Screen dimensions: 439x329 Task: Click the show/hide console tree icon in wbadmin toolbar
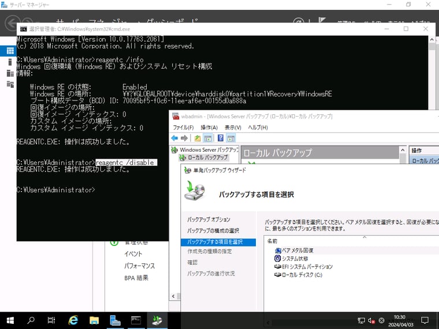click(x=208, y=138)
